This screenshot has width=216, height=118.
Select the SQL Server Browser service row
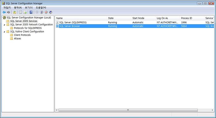[x=135, y=26]
